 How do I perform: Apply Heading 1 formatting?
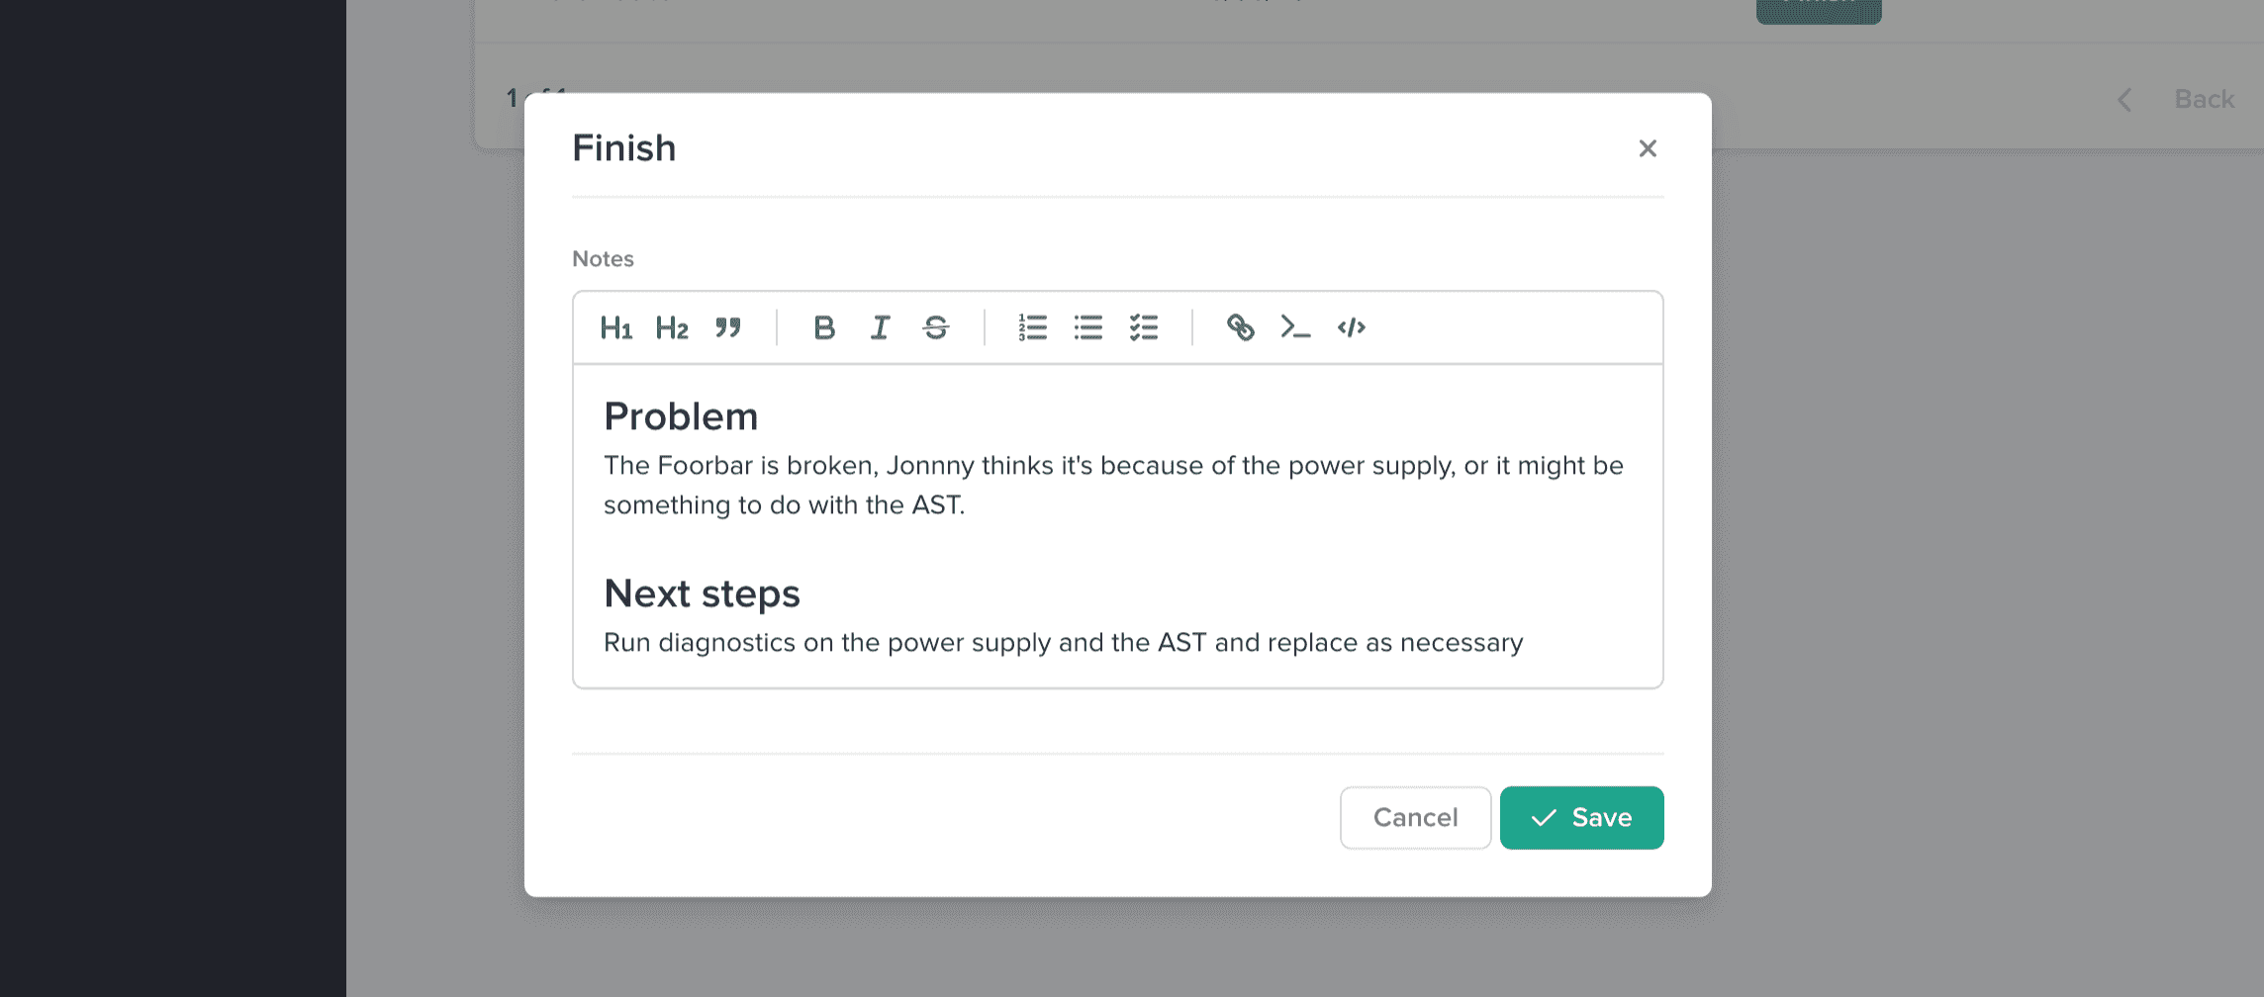point(615,327)
